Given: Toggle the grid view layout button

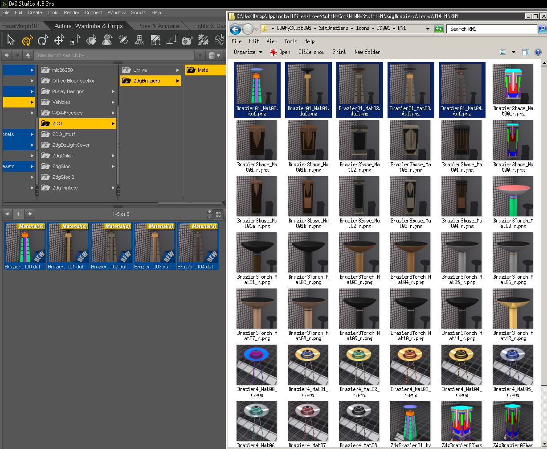Looking at the screenshot, I should tap(218, 214).
